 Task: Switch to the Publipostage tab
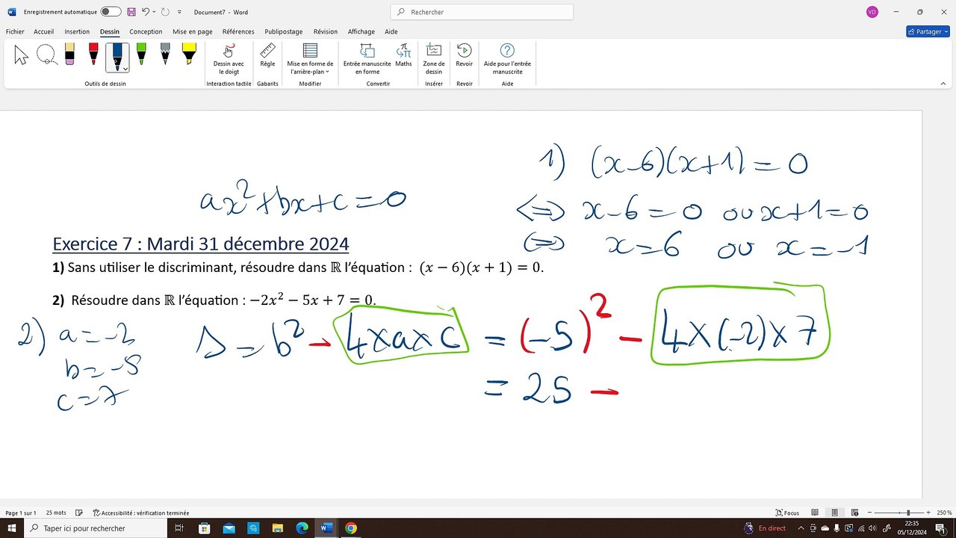pyautogui.click(x=284, y=31)
